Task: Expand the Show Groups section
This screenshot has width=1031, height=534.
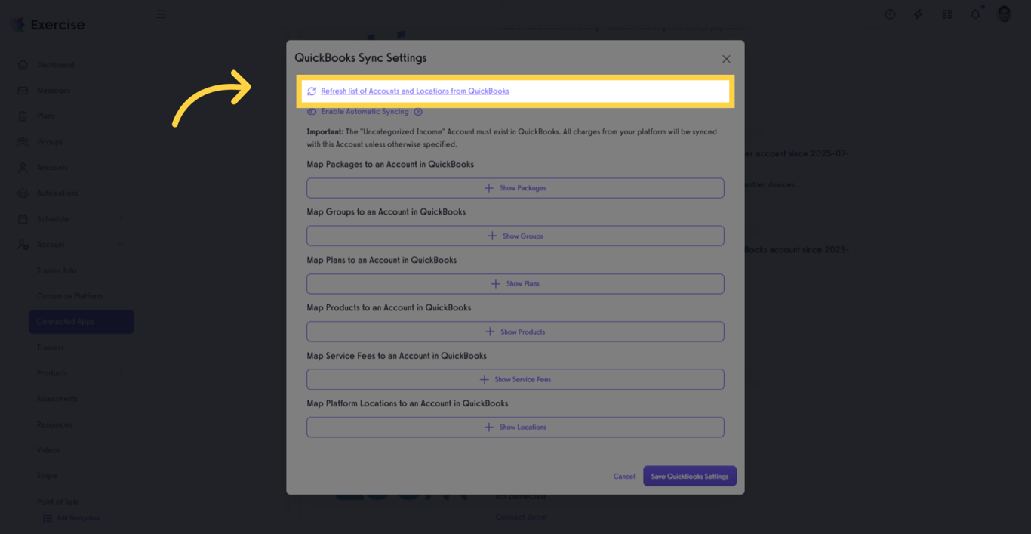Action: pos(515,236)
